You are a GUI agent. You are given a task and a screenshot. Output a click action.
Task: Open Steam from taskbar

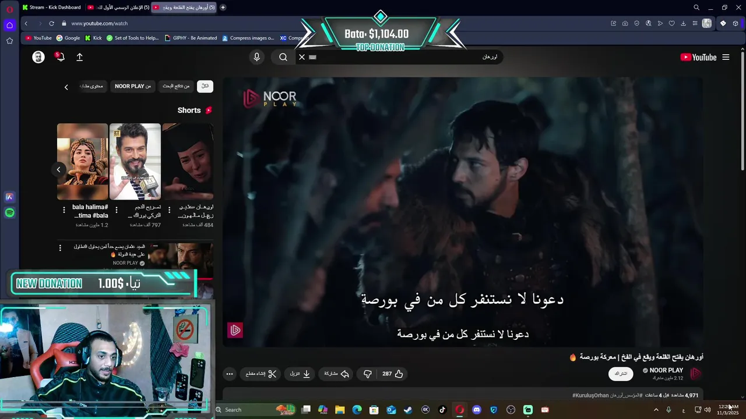click(x=408, y=410)
